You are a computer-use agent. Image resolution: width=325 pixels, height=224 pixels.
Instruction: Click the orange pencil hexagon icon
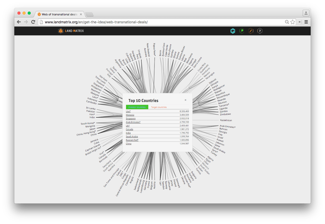coord(251,31)
